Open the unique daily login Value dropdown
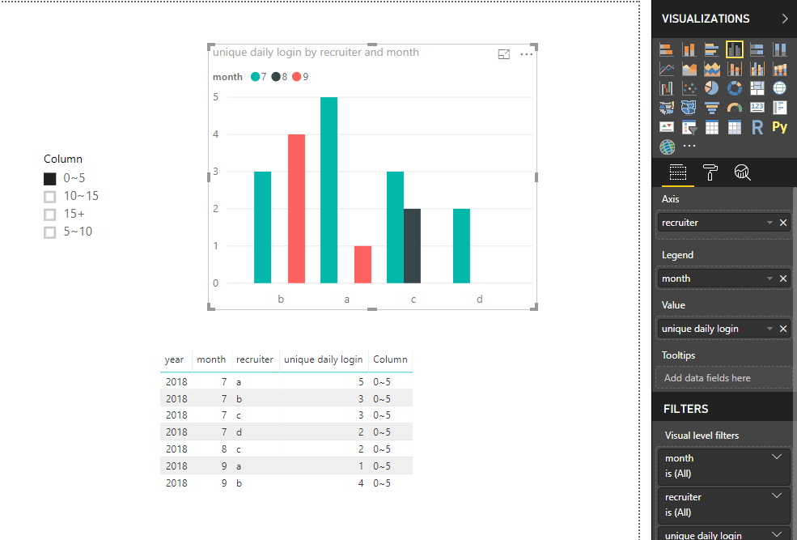797x540 pixels. (769, 329)
